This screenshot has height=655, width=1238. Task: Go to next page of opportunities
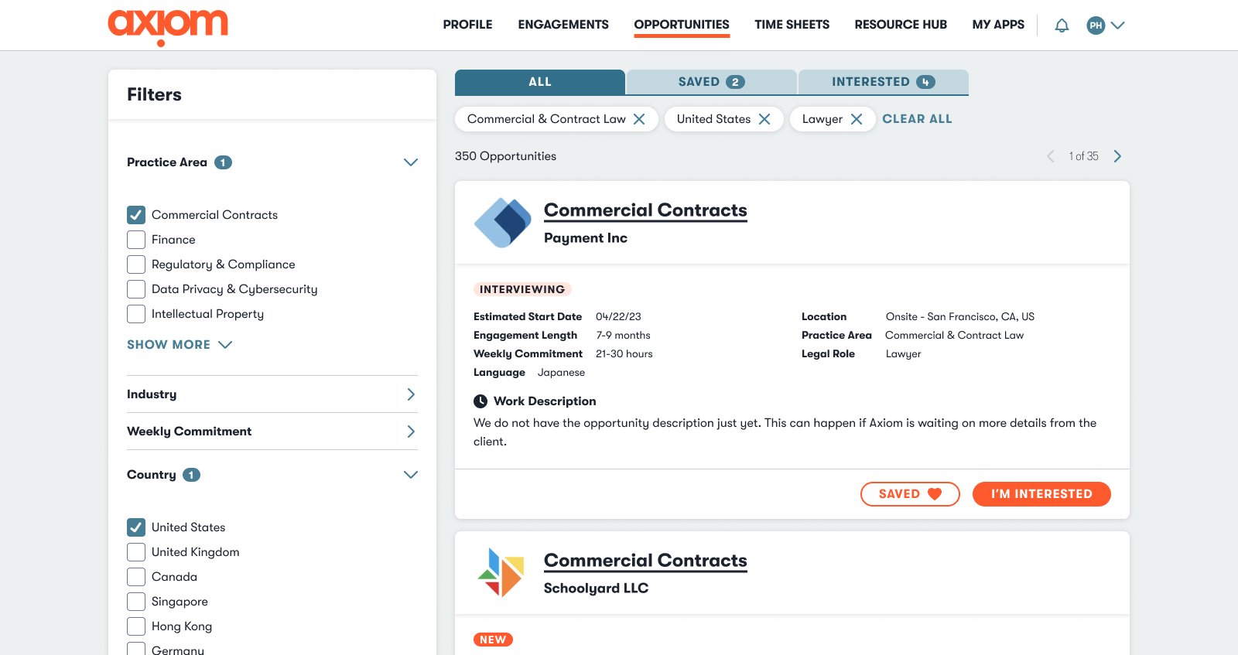[x=1117, y=156]
